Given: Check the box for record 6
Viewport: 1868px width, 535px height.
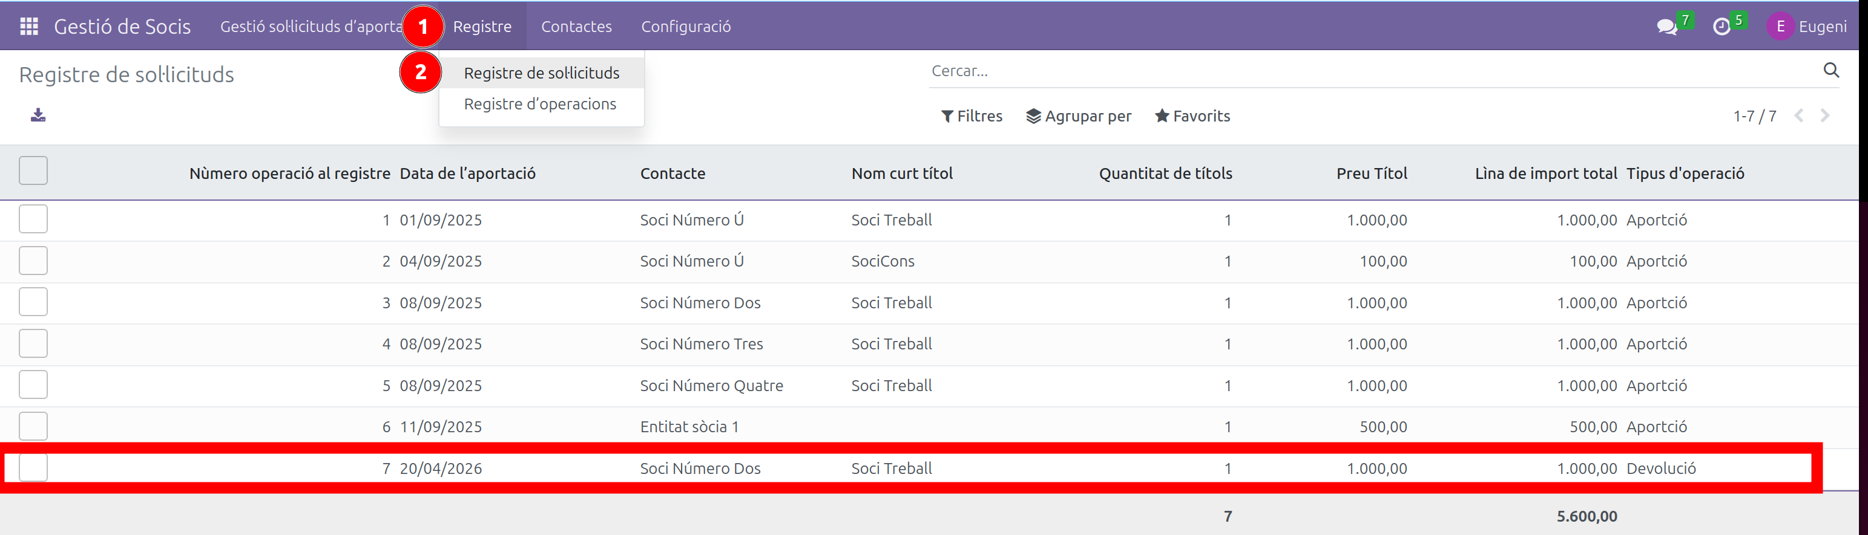Looking at the screenshot, I should 33,426.
